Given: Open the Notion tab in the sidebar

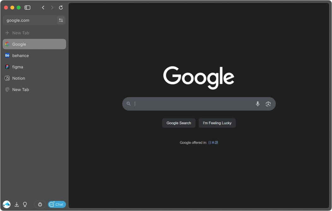Looking at the screenshot, I should point(19,78).
